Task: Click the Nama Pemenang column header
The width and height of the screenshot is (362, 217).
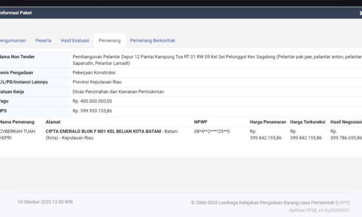Action: (x=17, y=122)
